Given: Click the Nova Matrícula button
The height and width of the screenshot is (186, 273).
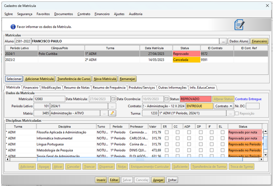Looking at the screenshot, I should tap(105, 79).
